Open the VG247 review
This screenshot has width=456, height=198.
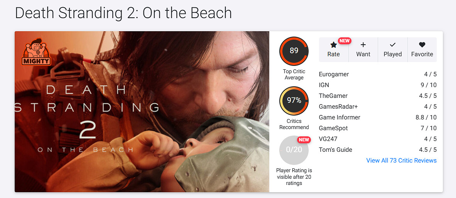point(328,139)
